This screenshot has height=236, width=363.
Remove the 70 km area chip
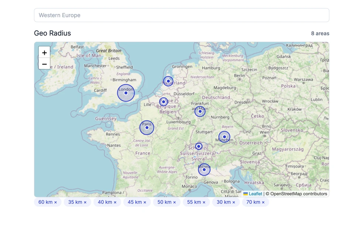[x=263, y=202]
